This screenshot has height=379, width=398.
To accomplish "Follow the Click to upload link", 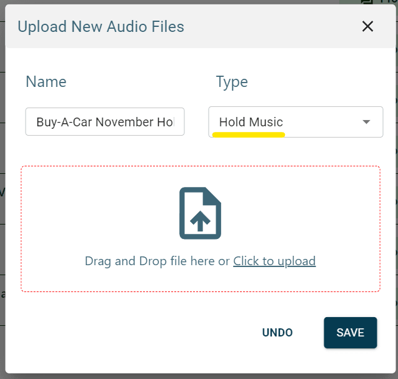I will pos(274,261).
